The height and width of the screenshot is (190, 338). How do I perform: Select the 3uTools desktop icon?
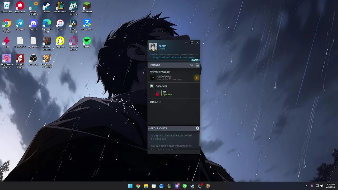pos(87,25)
